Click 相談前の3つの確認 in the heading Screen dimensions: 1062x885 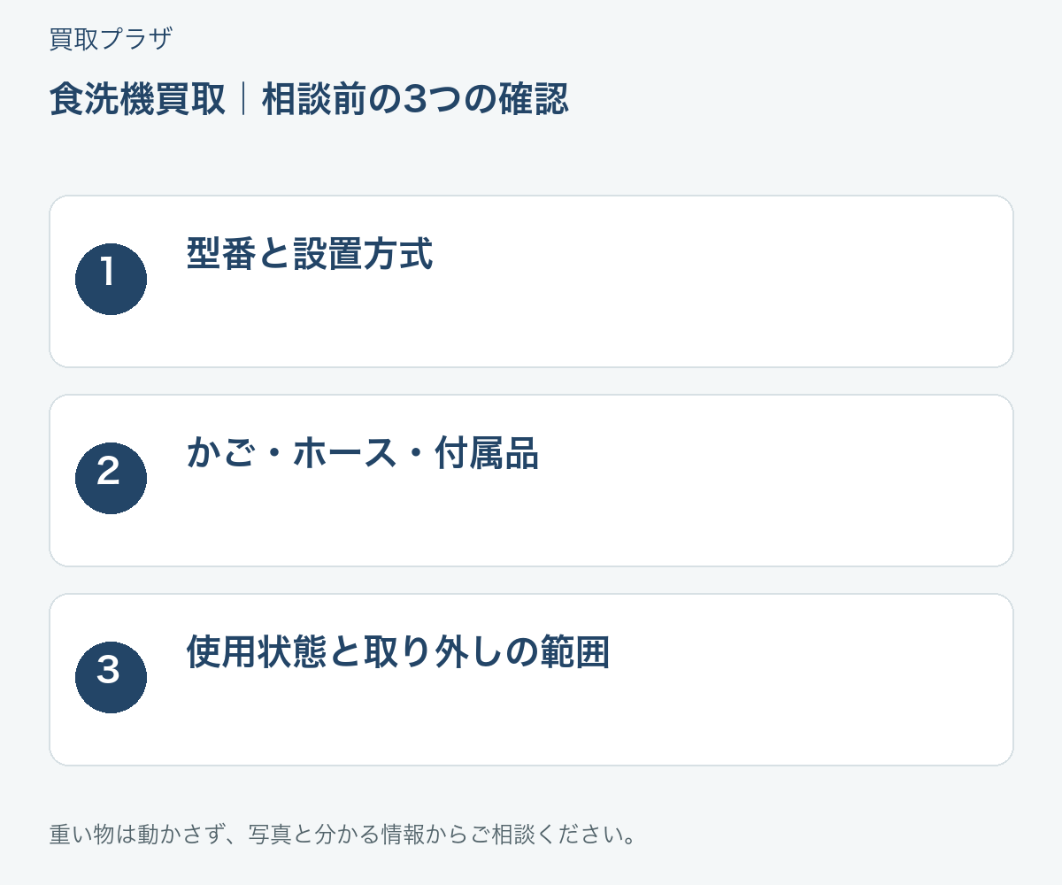coord(415,100)
